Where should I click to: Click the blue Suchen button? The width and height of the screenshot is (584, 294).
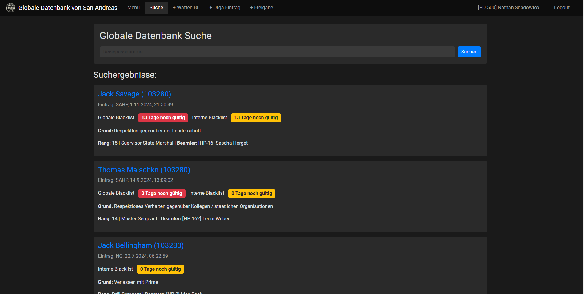[469, 52]
